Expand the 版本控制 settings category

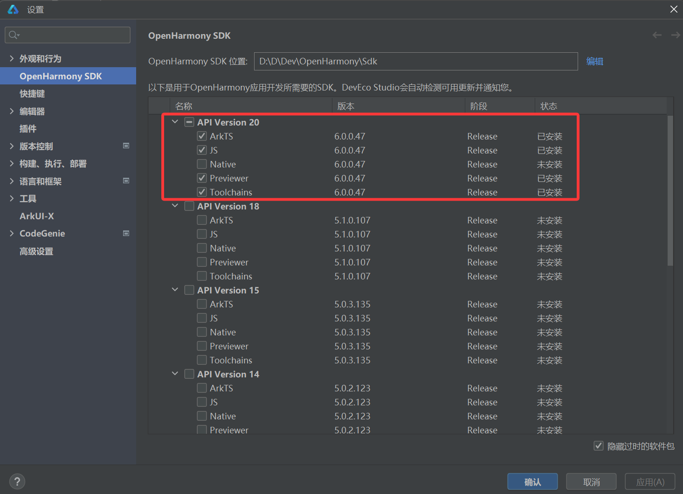point(12,146)
